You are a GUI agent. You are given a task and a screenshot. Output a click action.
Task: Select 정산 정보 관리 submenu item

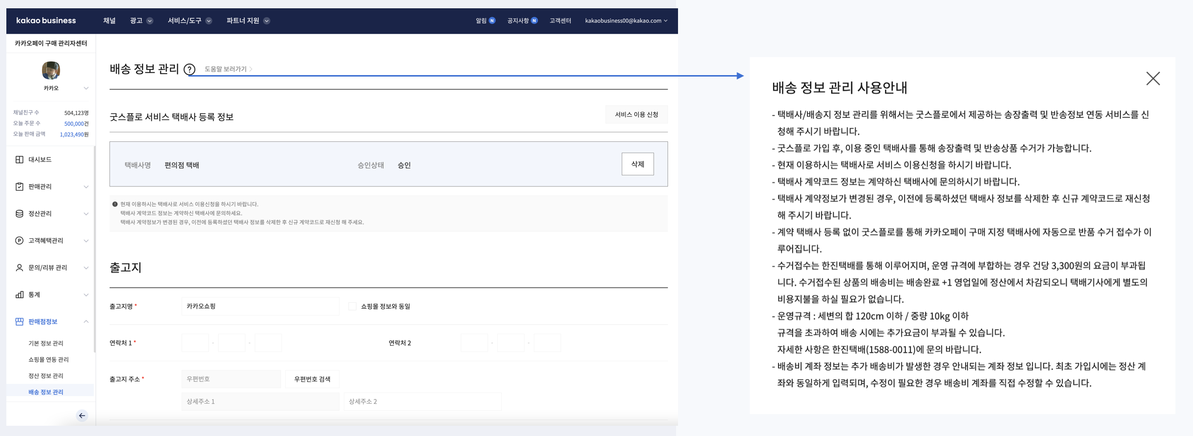tap(46, 376)
